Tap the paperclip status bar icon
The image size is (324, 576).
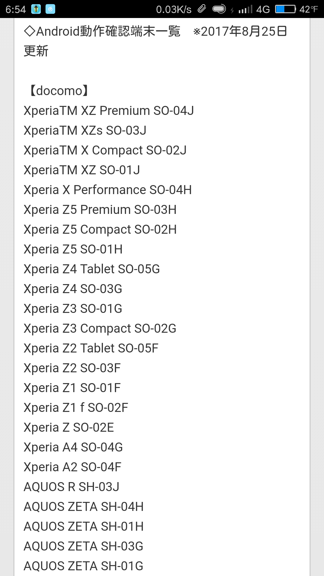point(202,9)
